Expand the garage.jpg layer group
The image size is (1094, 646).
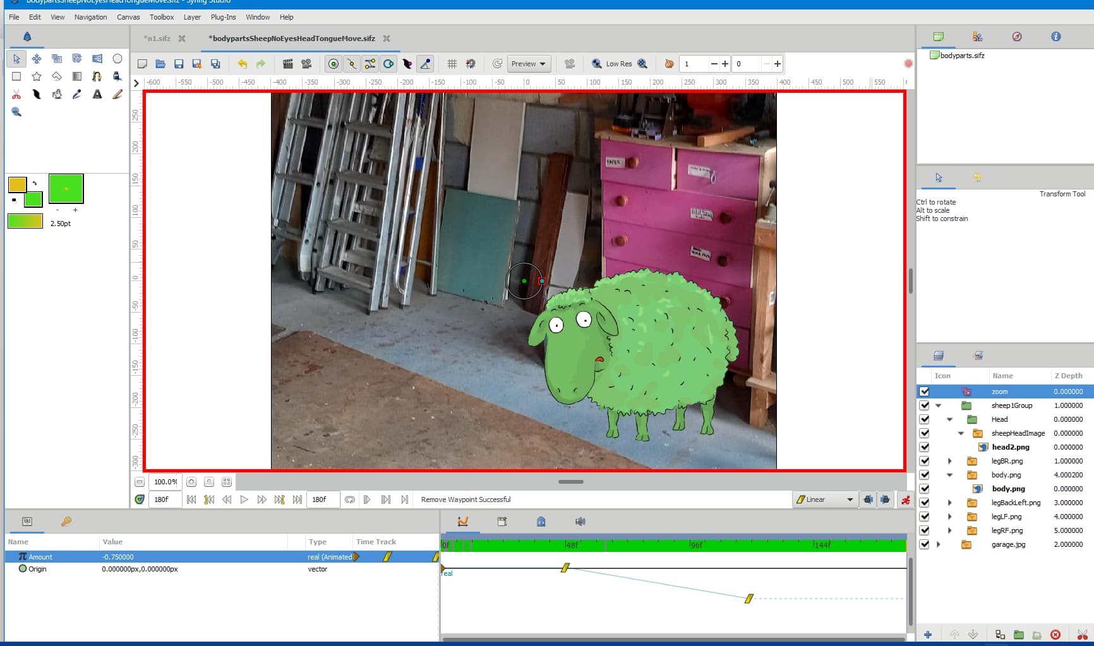coord(939,544)
